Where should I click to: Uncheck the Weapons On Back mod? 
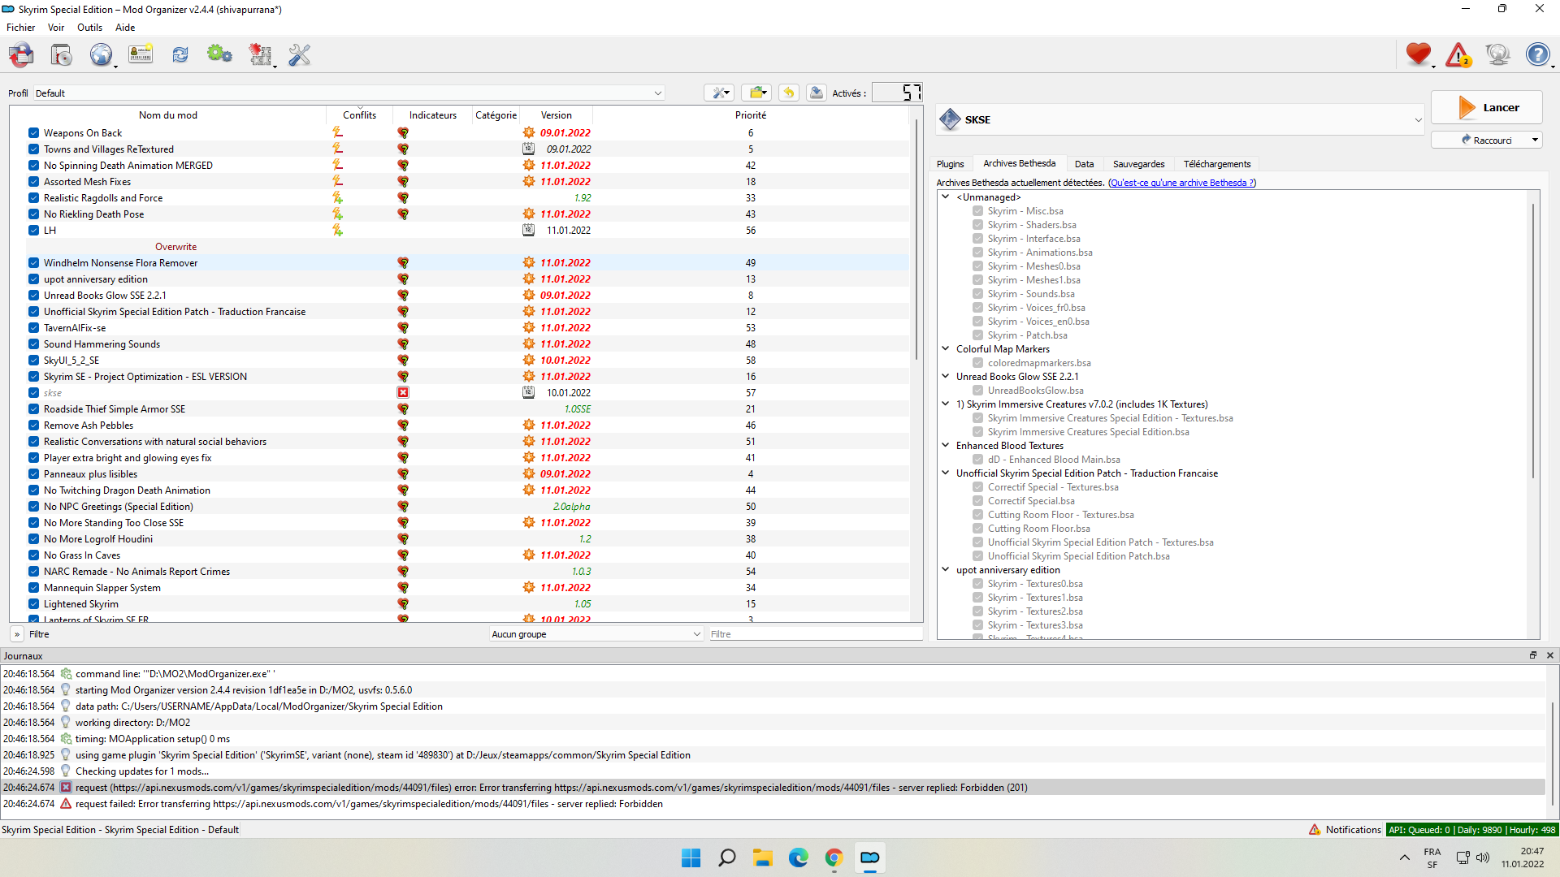click(x=33, y=133)
